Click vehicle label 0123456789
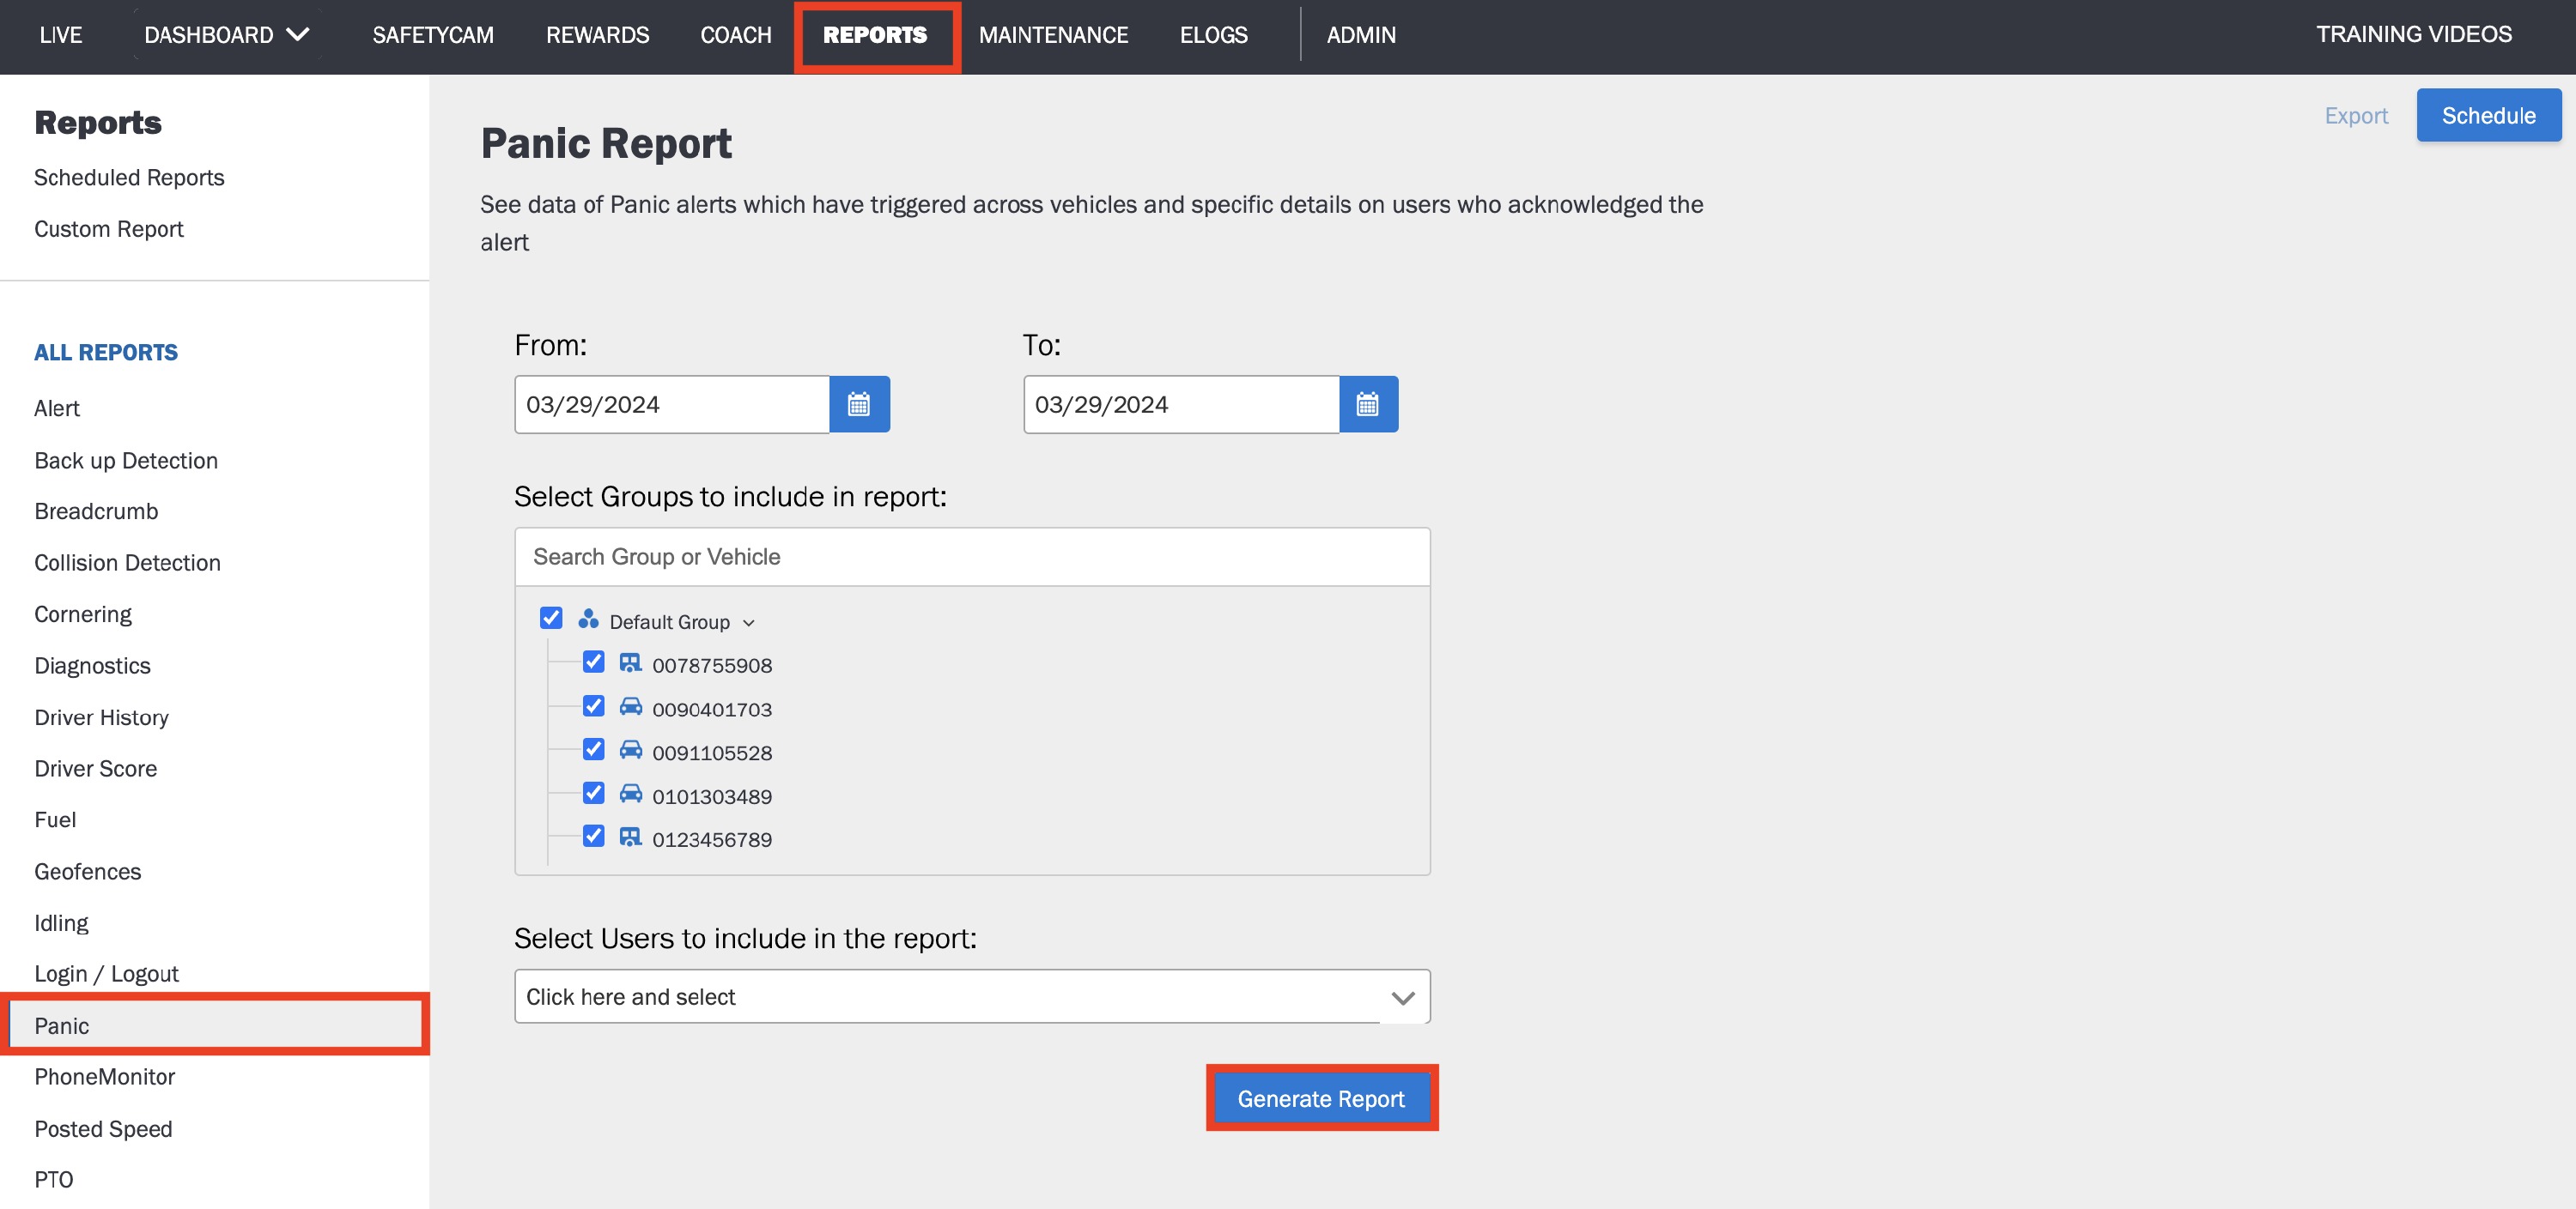 point(712,839)
